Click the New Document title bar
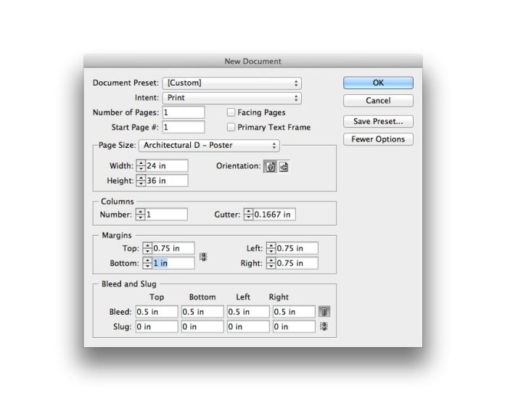505x406 pixels. click(252, 61)
